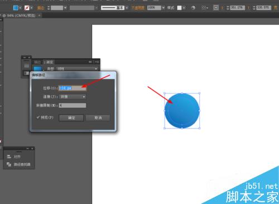Switch to the 描边 tab beside gradient tab
The image size is (279, 204).
click(37, 62)
